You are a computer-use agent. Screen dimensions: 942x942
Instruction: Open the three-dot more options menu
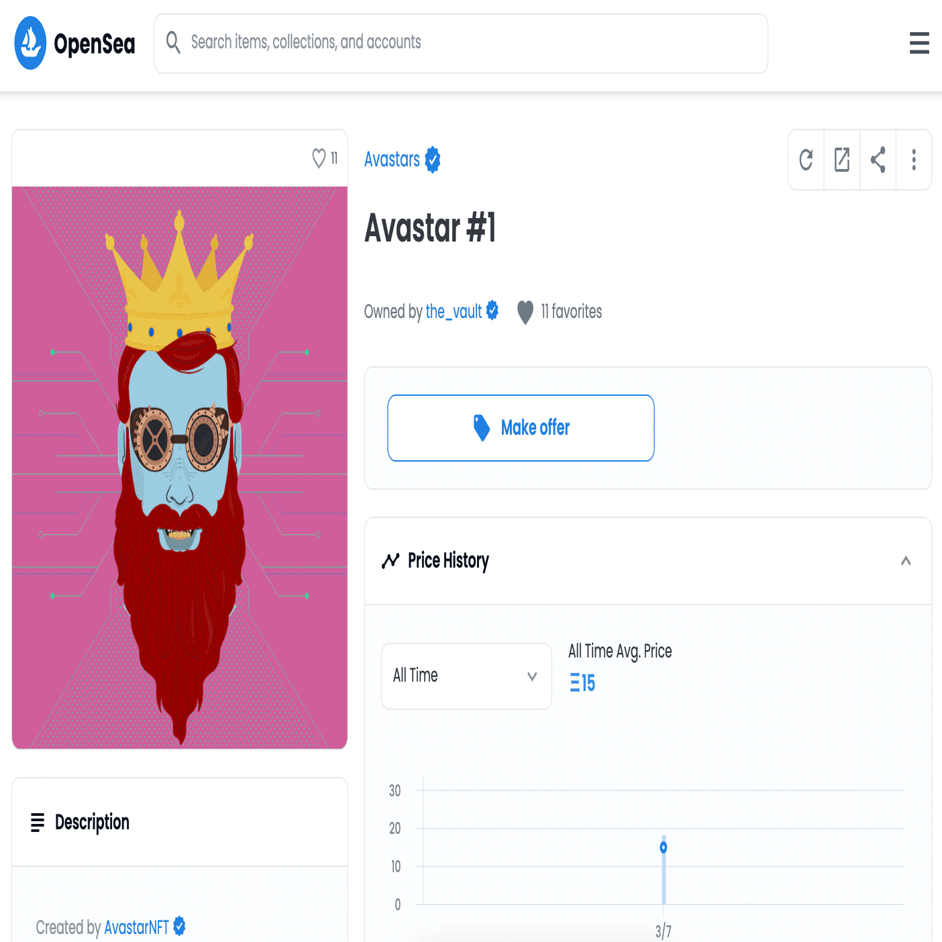914,160
